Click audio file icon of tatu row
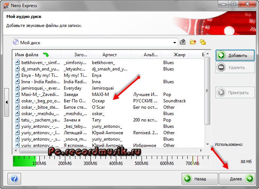Viewport: 259px width, 189px height. [x=17, y=120]
